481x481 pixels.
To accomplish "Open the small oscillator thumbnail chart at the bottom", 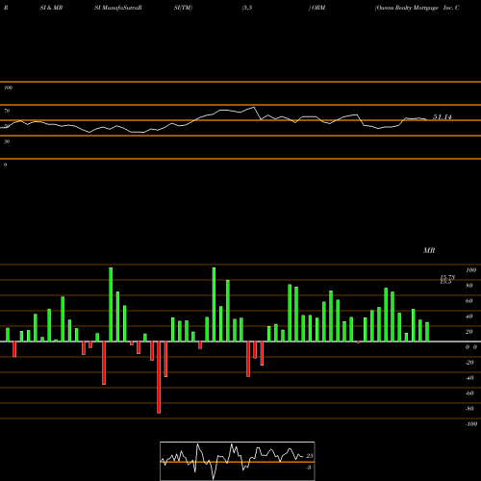I will pyautogui.click(x=238, y=461).
